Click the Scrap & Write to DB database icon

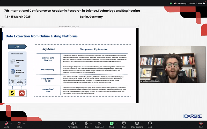[x=13, y=71]
